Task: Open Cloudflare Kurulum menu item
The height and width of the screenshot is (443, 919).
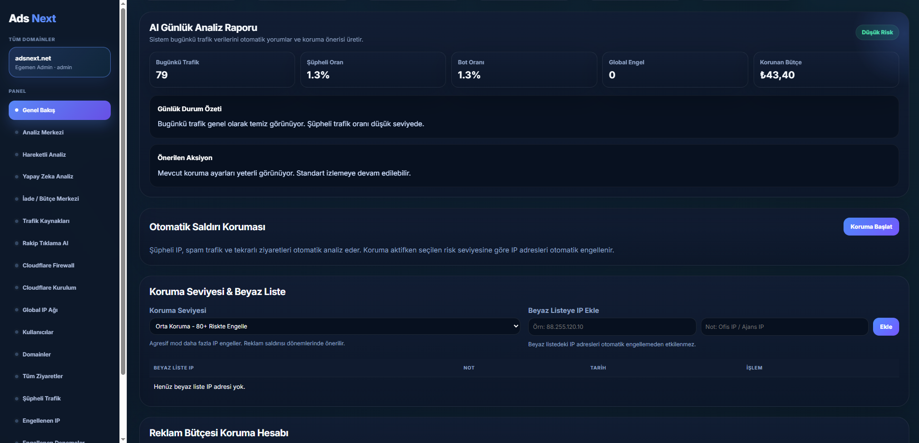Action: 59,288
